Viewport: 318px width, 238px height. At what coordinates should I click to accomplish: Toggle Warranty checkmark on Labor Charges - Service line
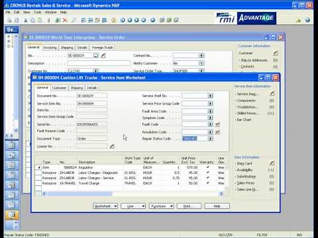point(208,178)
